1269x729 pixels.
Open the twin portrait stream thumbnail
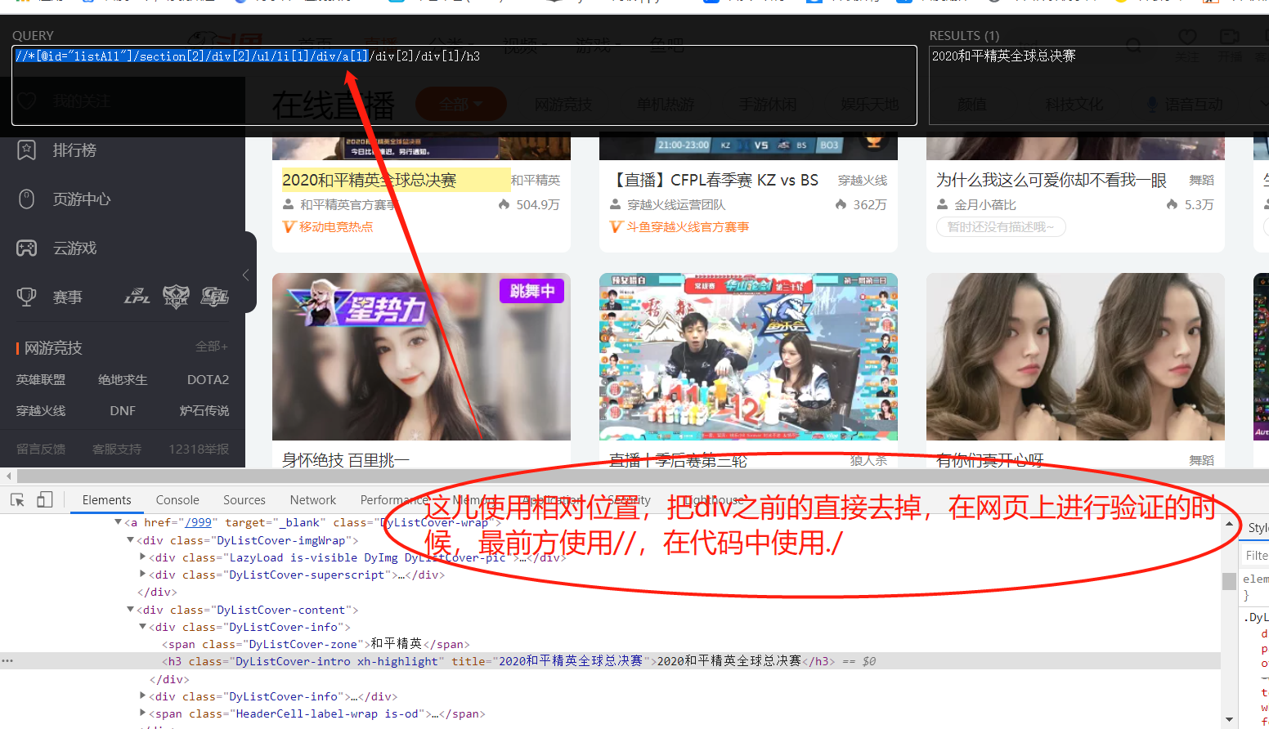coord(1075,356)
